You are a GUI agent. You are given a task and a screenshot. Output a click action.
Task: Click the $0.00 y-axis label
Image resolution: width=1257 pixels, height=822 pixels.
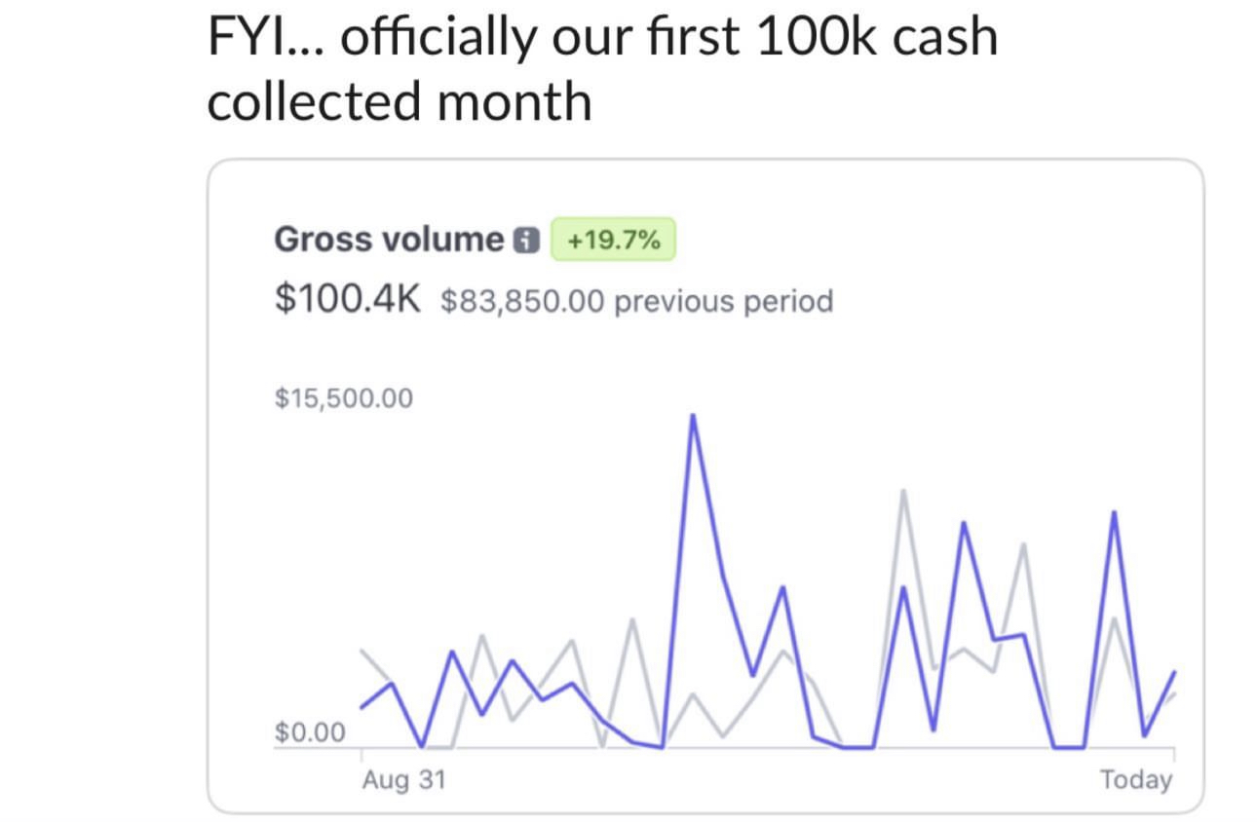click(310, 732)
